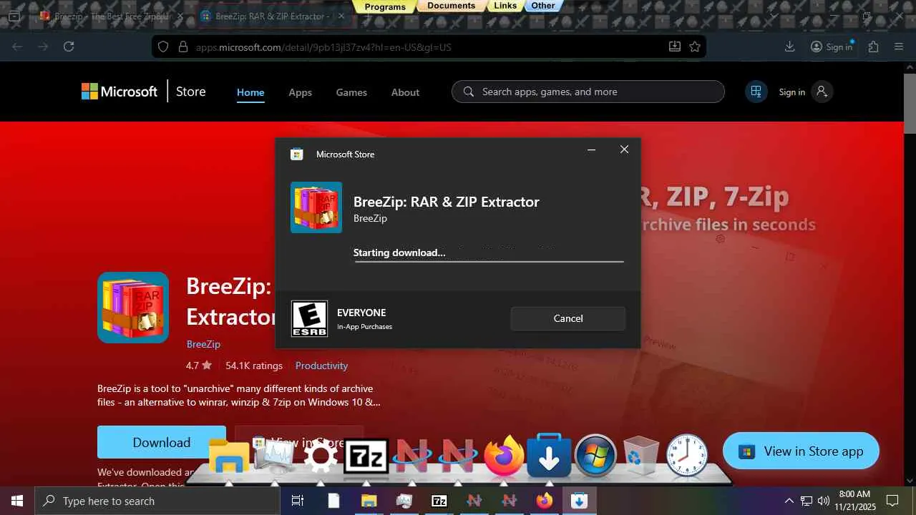Open the Store app icon beside Sign in
The image size is (916, 515).
[x=756, y=92]
